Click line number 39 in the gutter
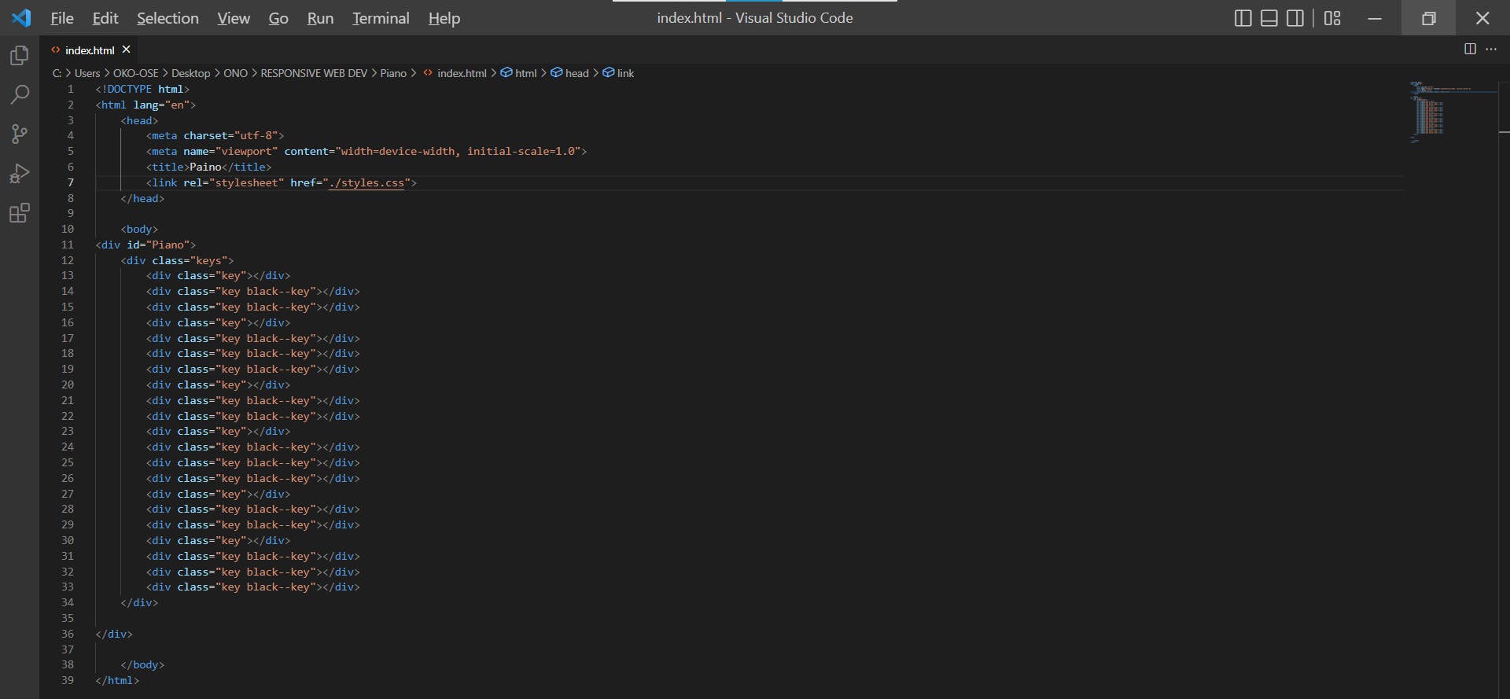The height and width of the screenshot is (699, 1510). pos(68,680)
